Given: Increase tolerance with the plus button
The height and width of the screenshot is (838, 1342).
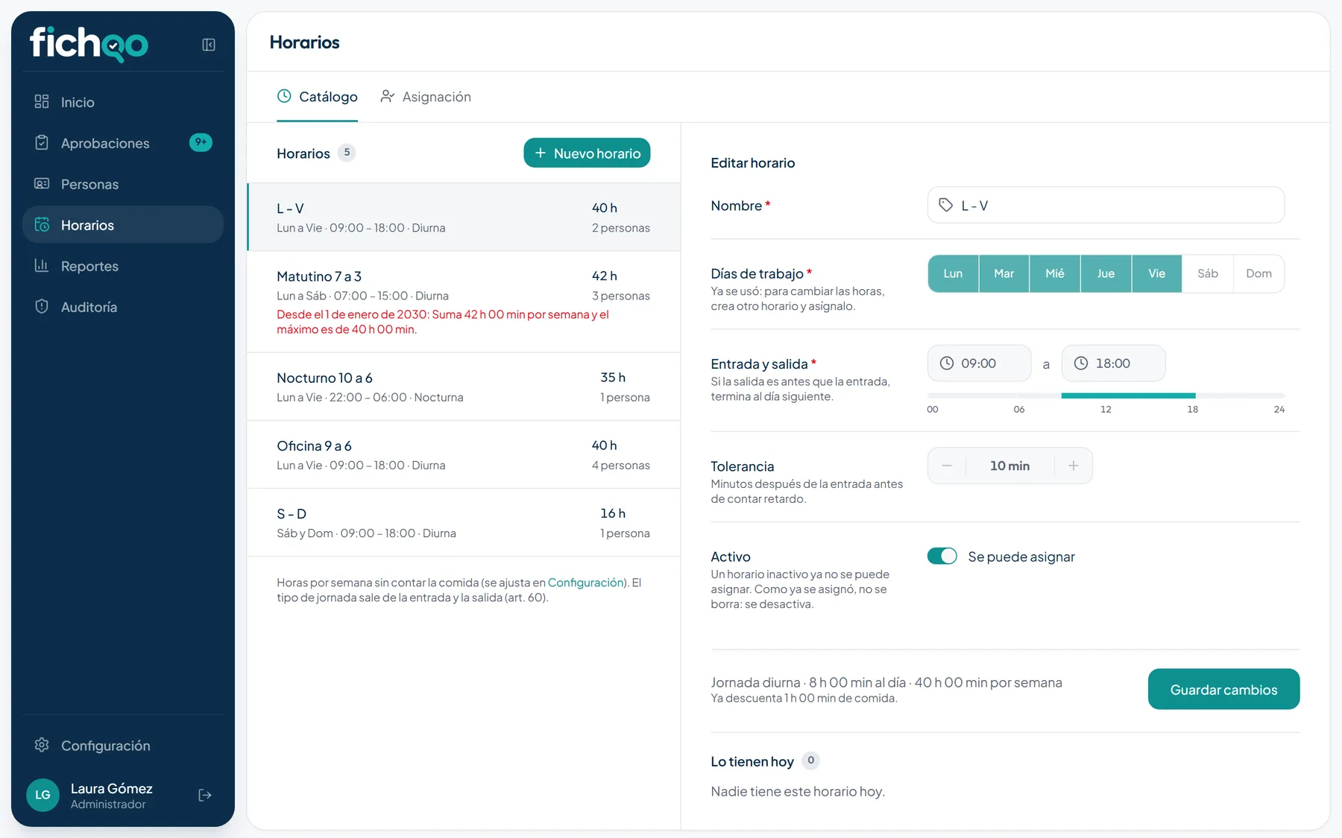Looking at the screenshot, I should click(x=1074, y=466).
